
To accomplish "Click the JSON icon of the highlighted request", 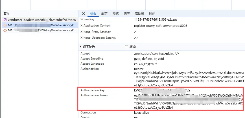I will (x=5, y=25).
